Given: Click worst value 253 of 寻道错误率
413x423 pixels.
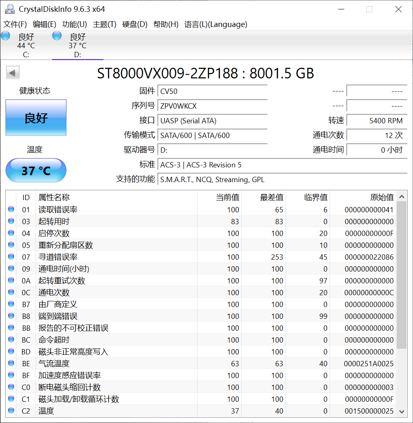Looking at the screenshot, I should point(277,257).
